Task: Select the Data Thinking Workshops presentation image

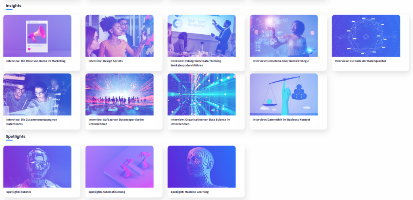Action: tap(202, 36)
